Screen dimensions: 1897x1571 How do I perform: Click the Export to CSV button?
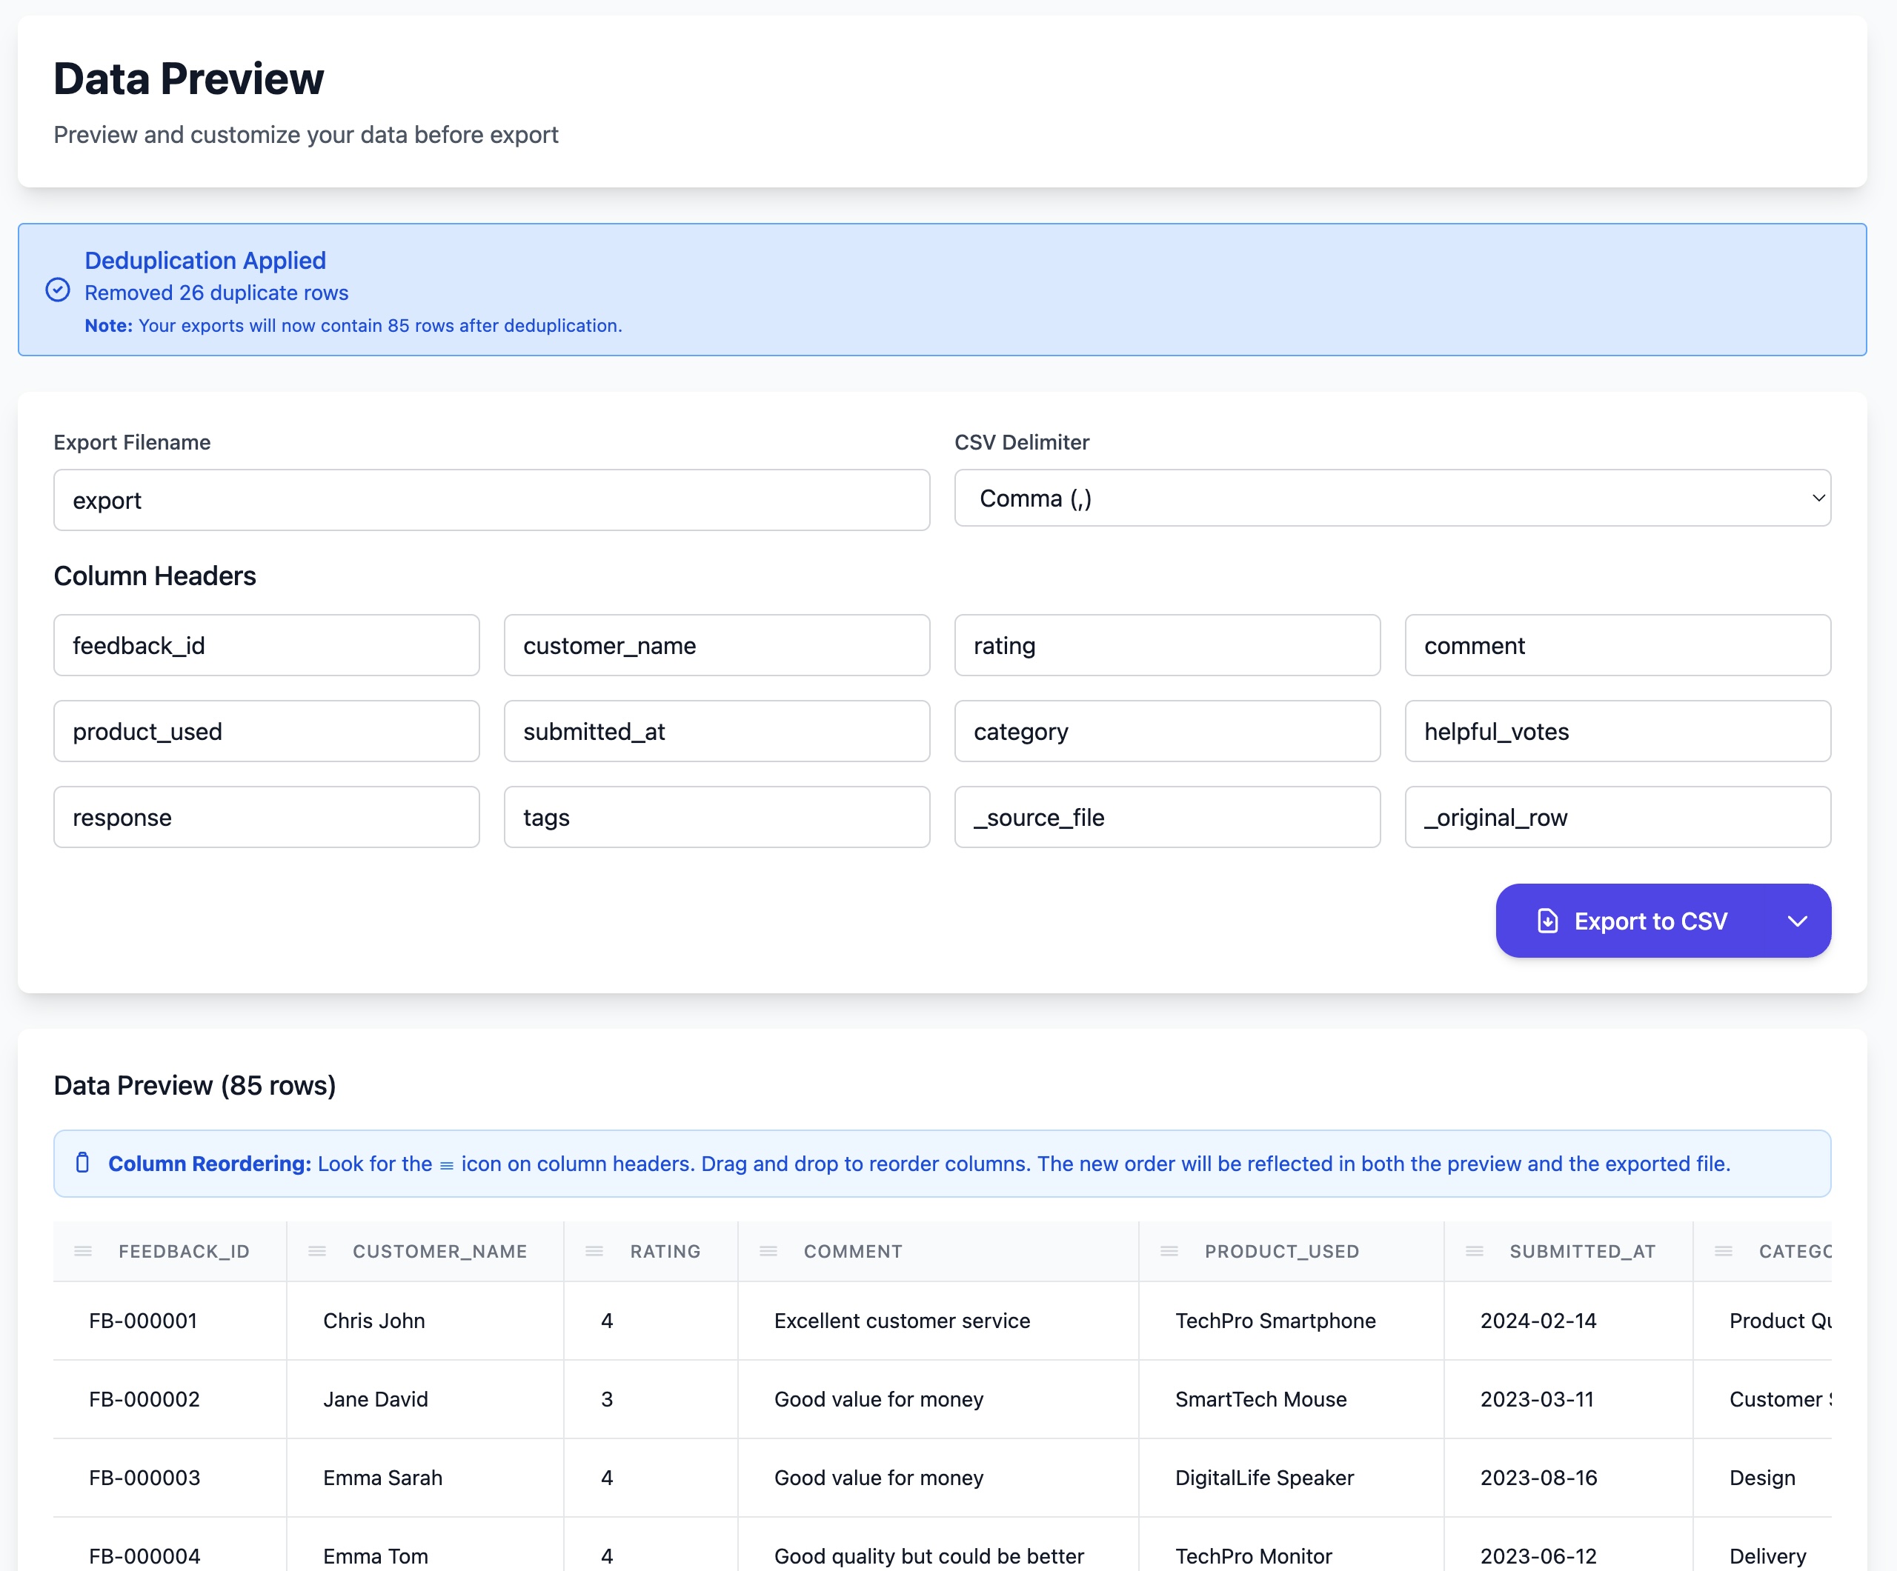1633,921
